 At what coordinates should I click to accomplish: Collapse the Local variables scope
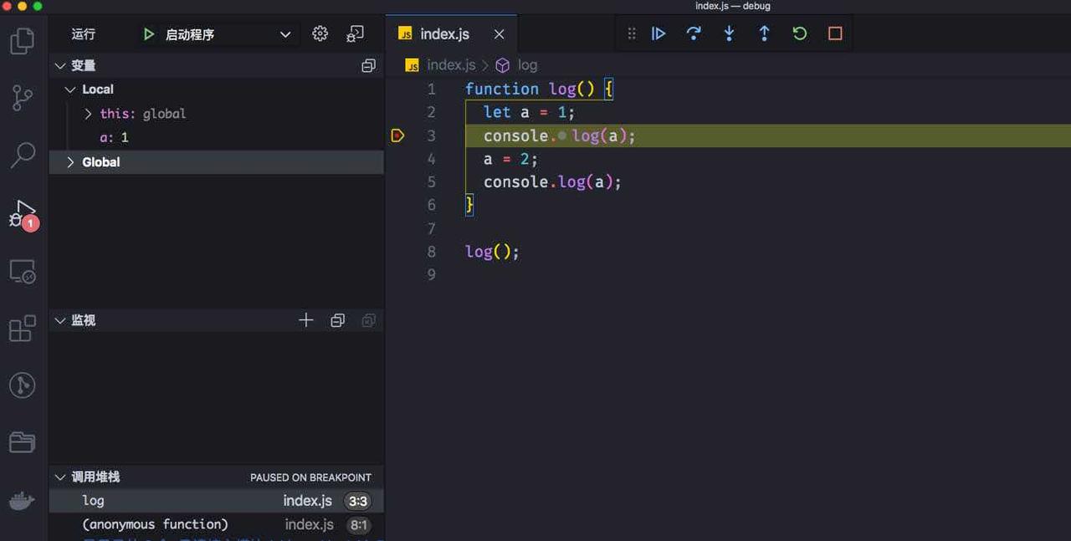(70, 89)
